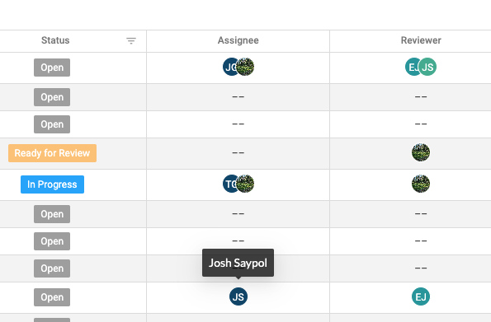
Task: Click the JC assignee avatar in first row
Action: click(229, 67)
